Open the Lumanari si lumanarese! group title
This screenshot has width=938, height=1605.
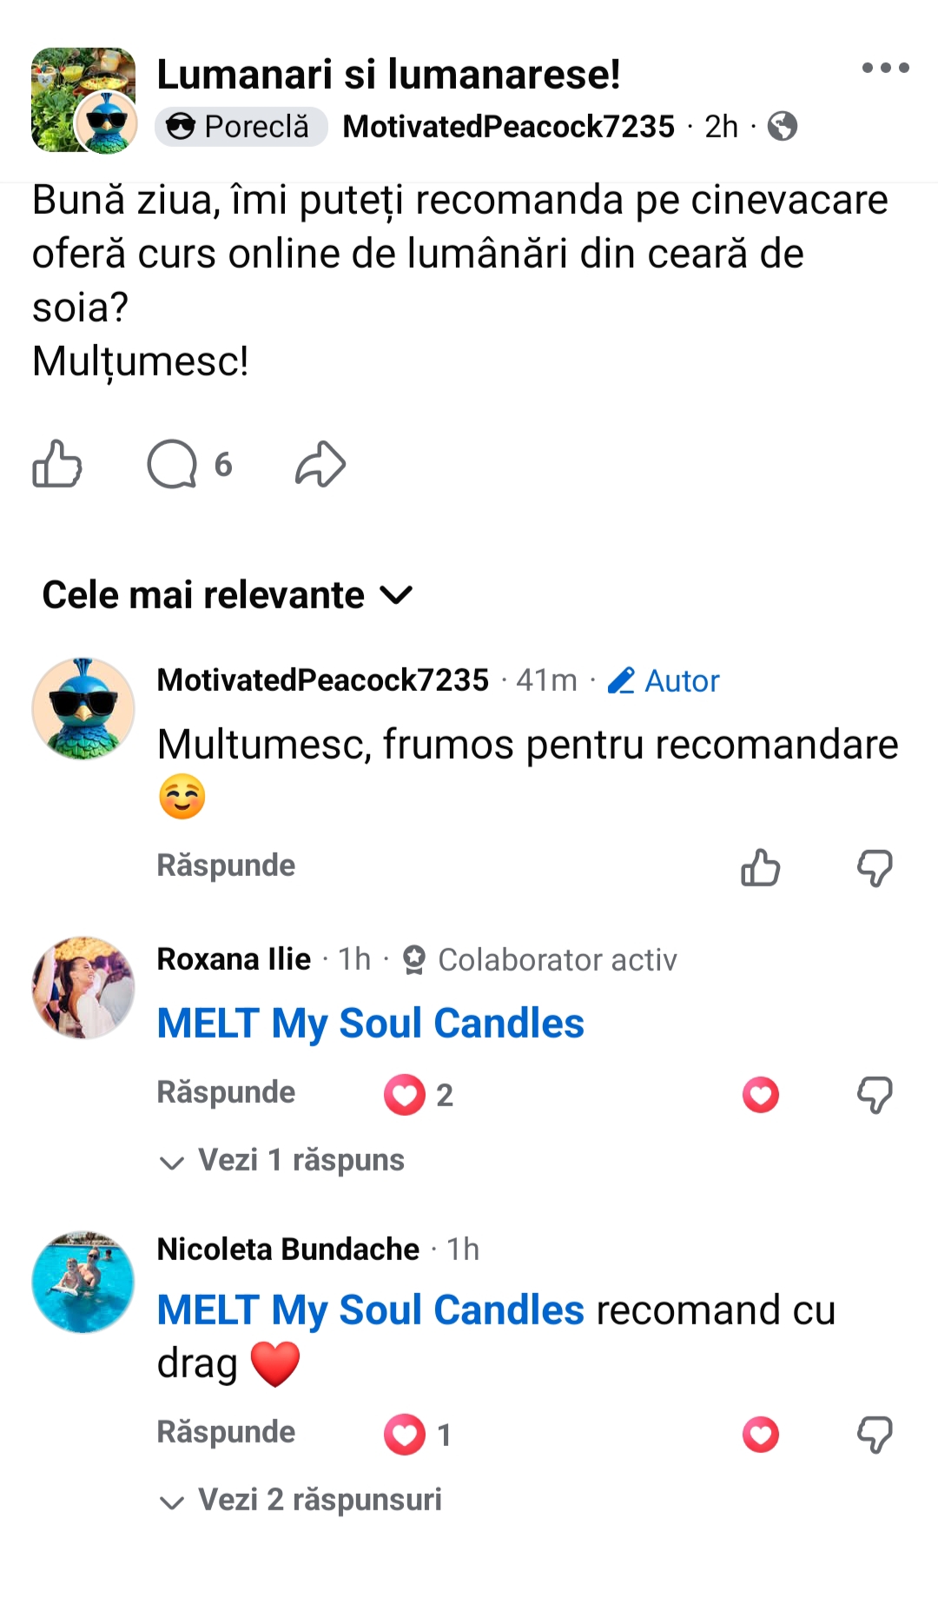tap(388, 74)
